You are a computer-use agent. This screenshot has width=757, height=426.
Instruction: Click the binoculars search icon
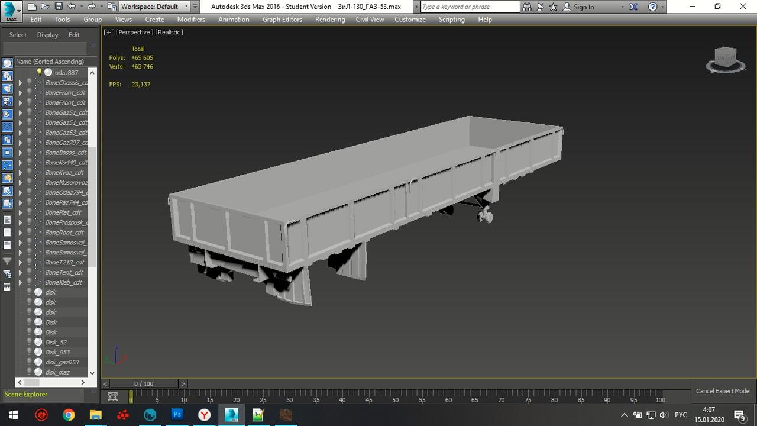click(x=527, y=7)
